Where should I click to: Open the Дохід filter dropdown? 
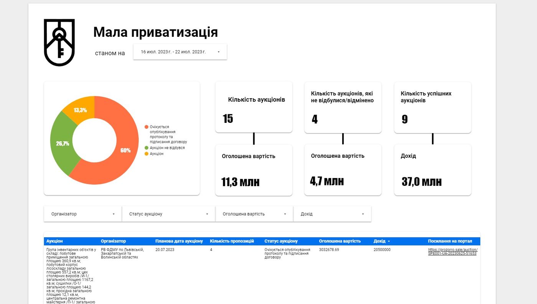pos(332,214)
